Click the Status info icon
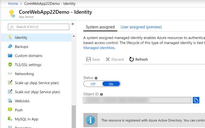This screenshot has height=128, width=205. tap(96, 78)
